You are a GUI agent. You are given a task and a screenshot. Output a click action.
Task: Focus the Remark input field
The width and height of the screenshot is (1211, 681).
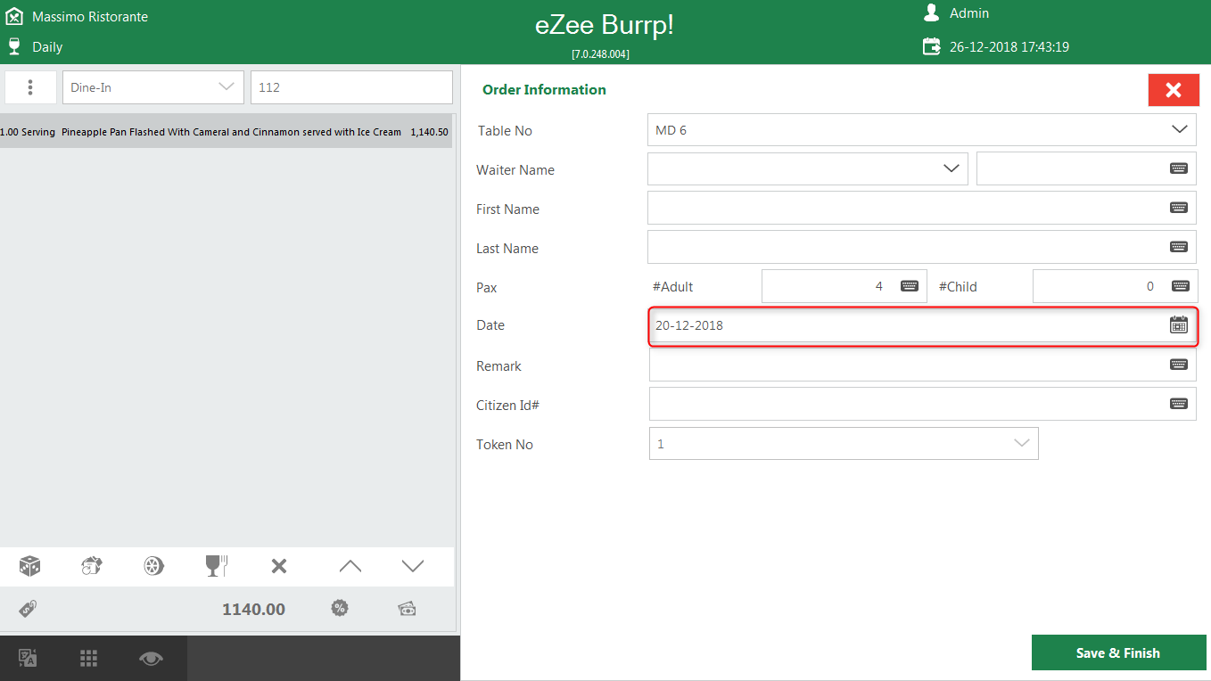point(922,365)
